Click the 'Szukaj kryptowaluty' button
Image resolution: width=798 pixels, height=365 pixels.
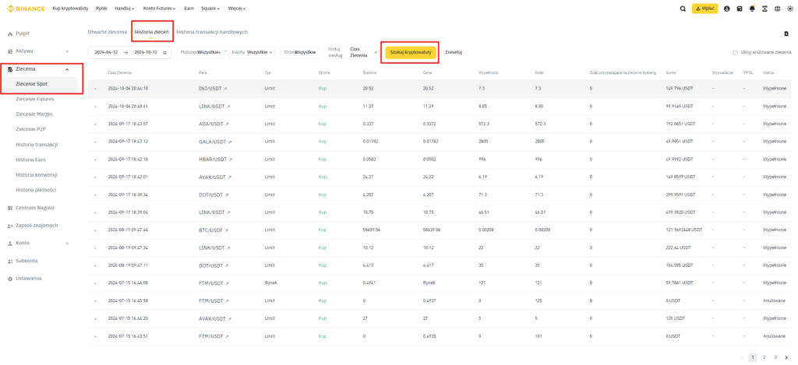coord(410,52)
